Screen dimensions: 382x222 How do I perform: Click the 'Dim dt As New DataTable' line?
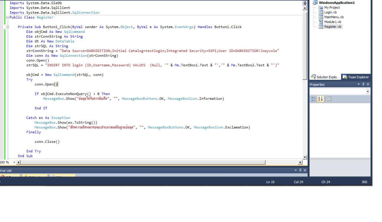[50, 41]
